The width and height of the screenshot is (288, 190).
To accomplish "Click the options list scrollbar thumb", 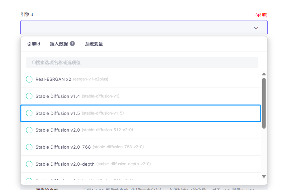I will click(264, 103).
